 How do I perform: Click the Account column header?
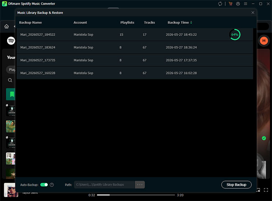tap(80, 23)
